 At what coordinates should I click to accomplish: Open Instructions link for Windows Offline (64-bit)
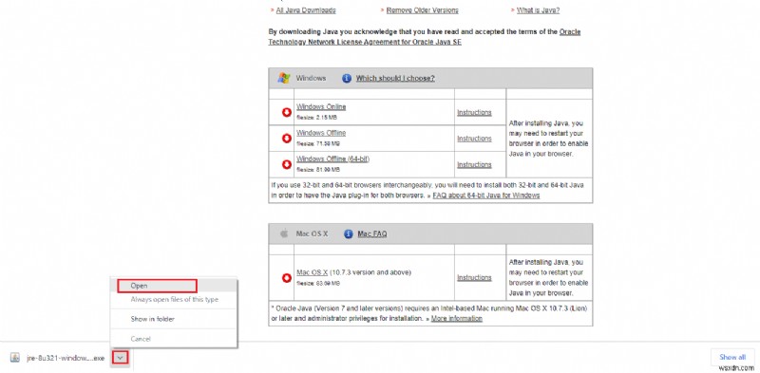474,165
